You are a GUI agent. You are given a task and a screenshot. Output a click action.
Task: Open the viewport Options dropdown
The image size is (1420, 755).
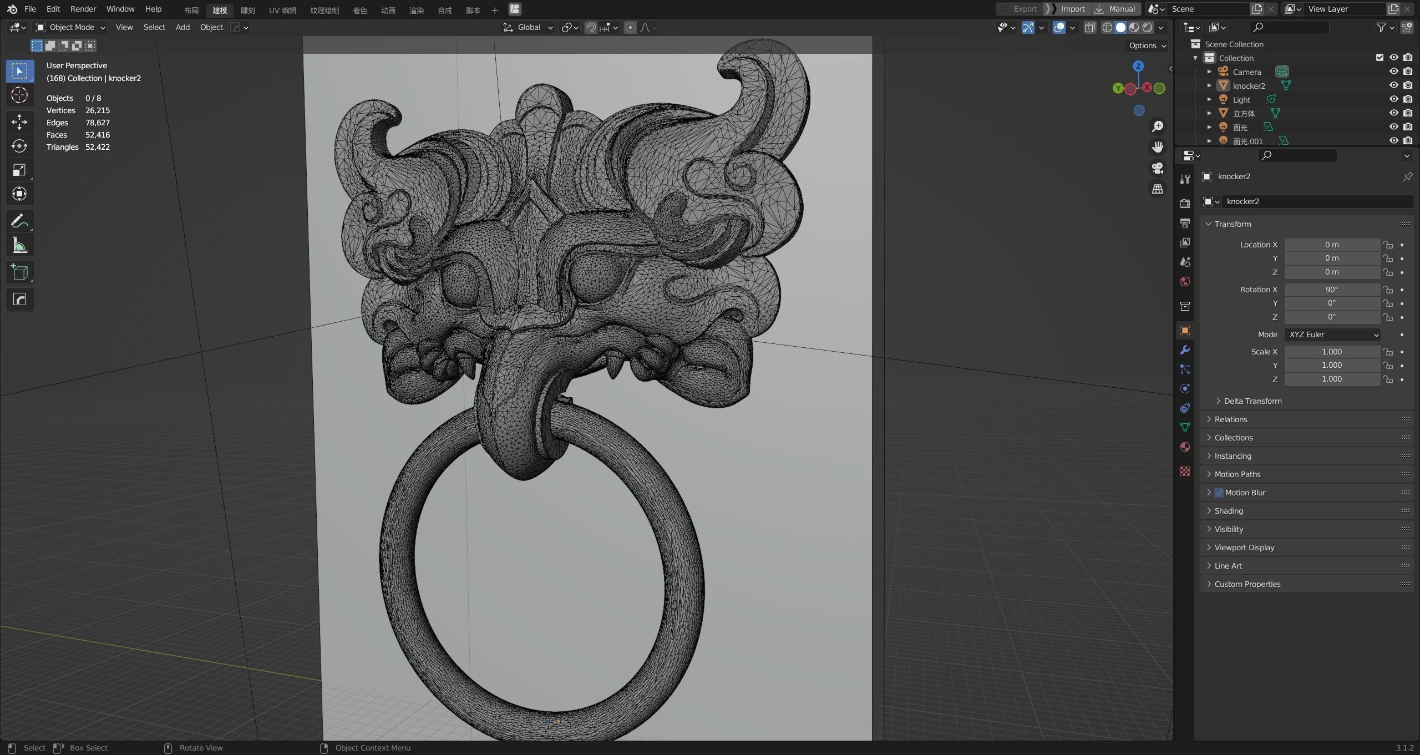pos(1147,45)
